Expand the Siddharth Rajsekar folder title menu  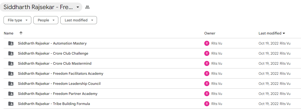[41, 7]
